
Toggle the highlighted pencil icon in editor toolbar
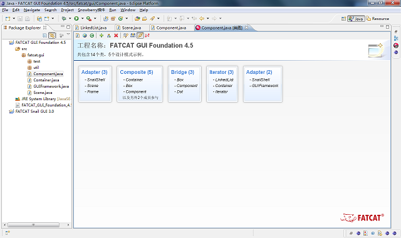coord(140,36)
